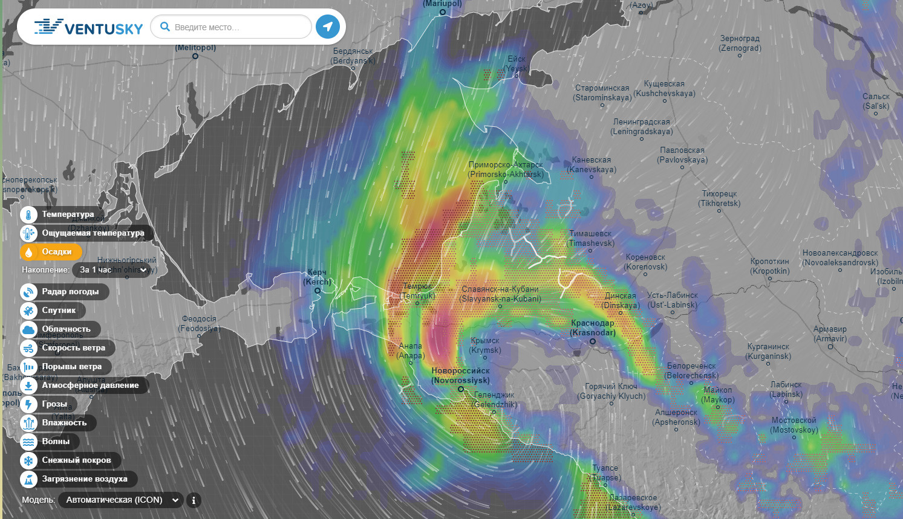Open the model dropdown Автоматическая (ICON)
The image size is (903, 519).
(120, 500)
